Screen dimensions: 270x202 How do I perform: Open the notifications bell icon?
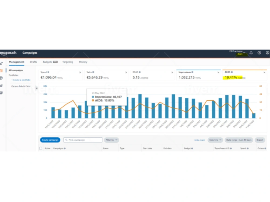251,53
